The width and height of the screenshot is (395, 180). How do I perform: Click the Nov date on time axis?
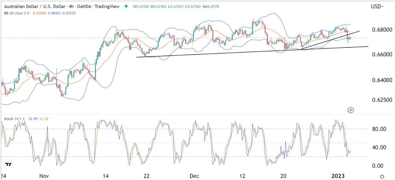coord(44,176)
